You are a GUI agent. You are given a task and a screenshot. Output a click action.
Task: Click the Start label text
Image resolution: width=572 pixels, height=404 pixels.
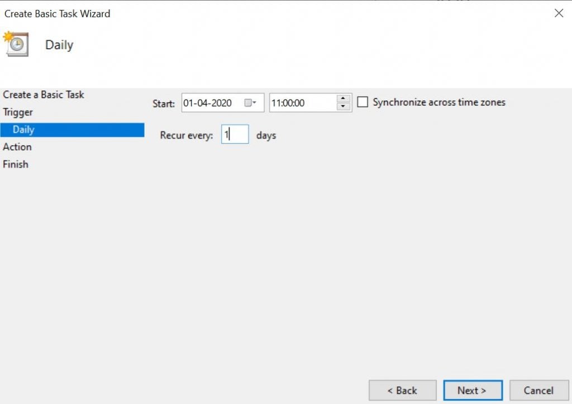[164, 103]
